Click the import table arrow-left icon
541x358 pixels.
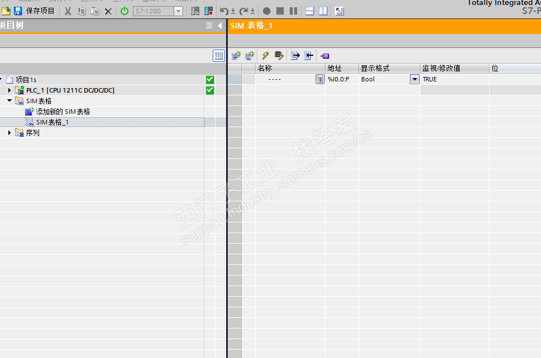point(309,55)
